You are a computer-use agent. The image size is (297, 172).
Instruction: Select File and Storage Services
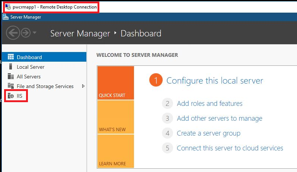pos(45,86)
